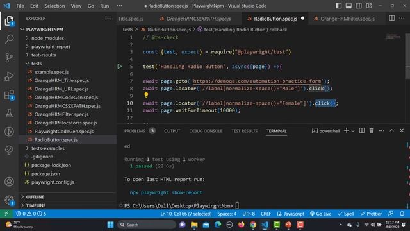410x231 pixels.
Task: Switch to TEST RESULTS panel tab
Action: pos(245,131)
